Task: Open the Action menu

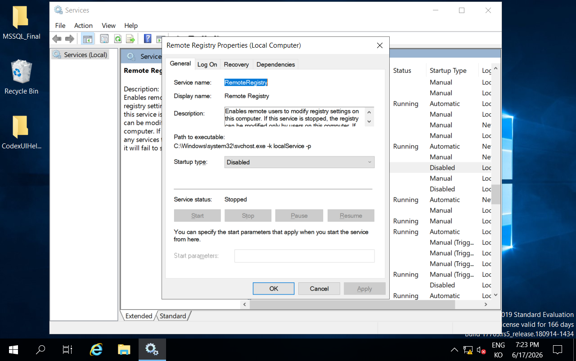Action: click(x=83, y=26)
